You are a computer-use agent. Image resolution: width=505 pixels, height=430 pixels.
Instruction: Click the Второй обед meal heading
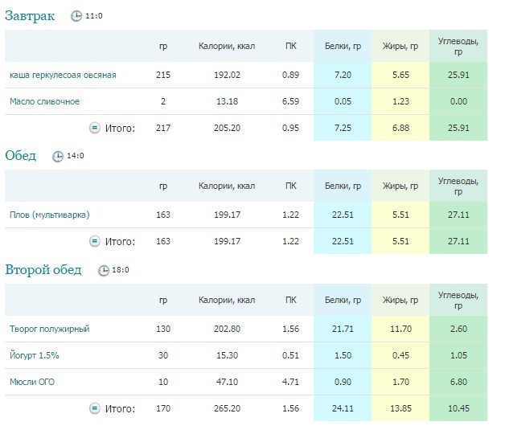pyautogui.click(x=43, y=270)
